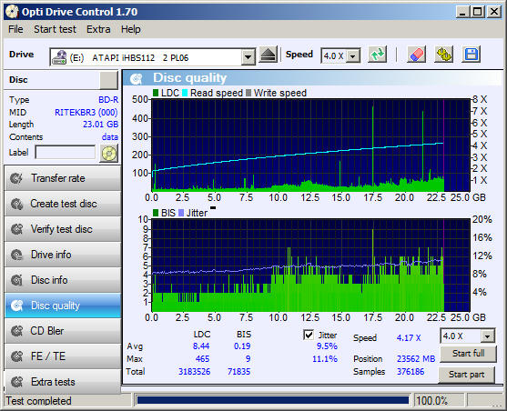Click the Start part button
Screen dimensions: 507x411
466,375
